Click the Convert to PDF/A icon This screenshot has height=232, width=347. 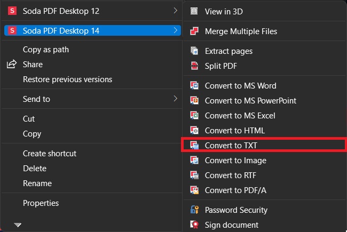194,190
